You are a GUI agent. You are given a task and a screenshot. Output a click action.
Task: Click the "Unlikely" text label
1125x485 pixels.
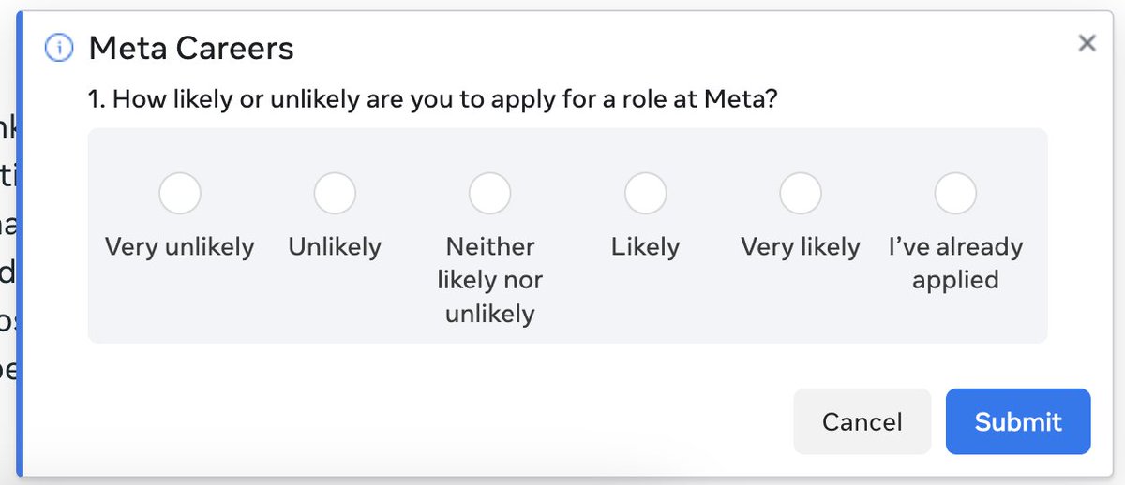pyautogui.click(x=335, y=247)
